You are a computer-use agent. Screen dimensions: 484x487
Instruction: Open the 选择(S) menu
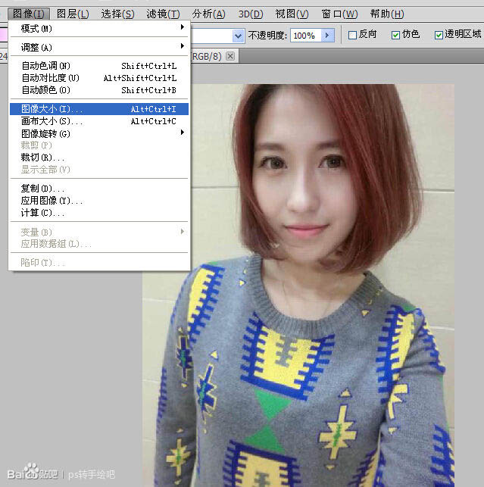tap(117, 14)
